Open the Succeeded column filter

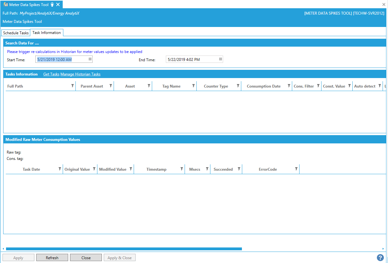[239, 169]
